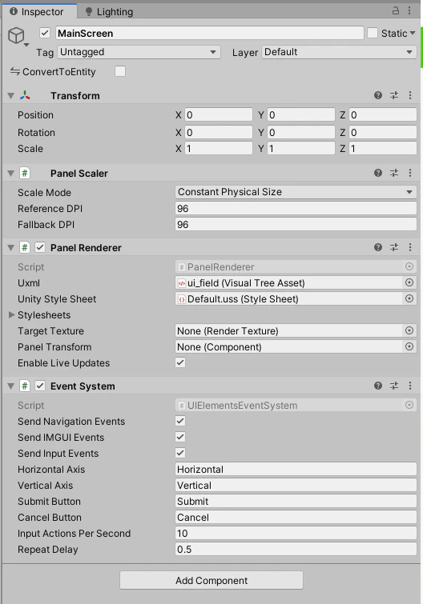Click Uxml object picker circle

pyautogui.click(x=409, y=282)
